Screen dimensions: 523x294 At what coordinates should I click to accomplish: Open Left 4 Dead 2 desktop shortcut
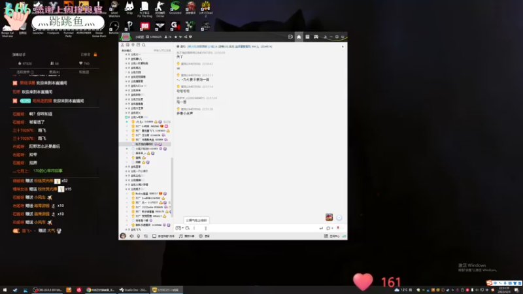[205, 8]
